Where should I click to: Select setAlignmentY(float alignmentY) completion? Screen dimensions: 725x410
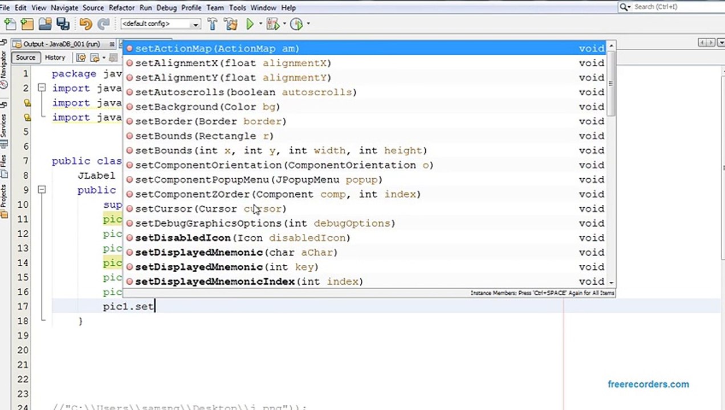365,77
